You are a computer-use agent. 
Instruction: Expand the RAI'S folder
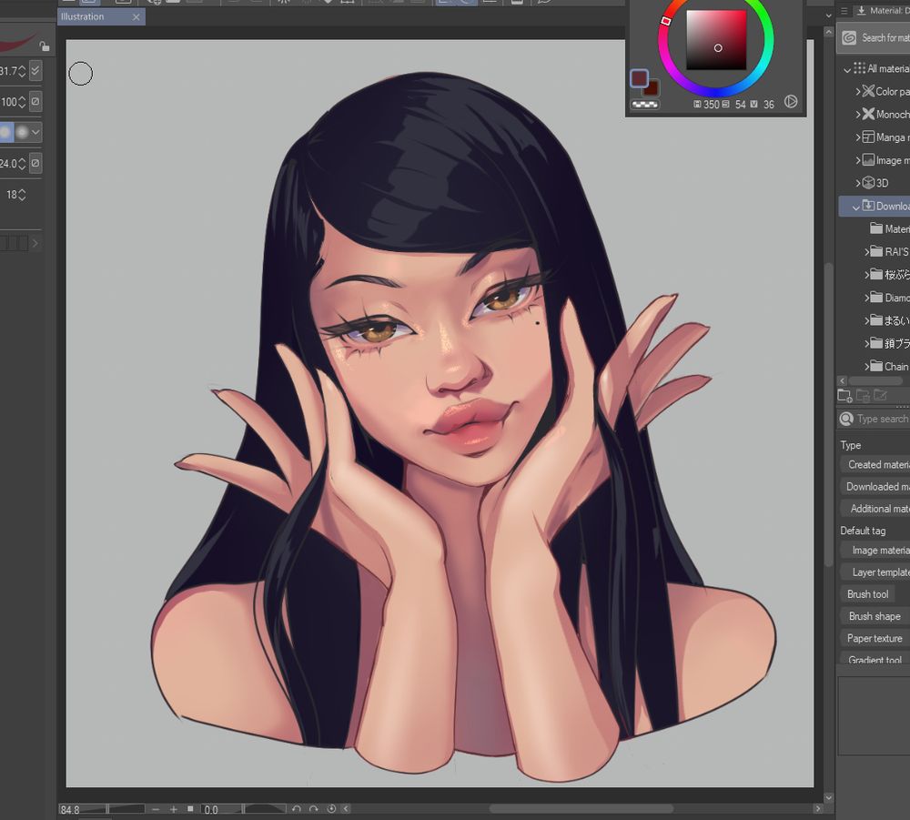pyautogui.click(x=866, y=252)
